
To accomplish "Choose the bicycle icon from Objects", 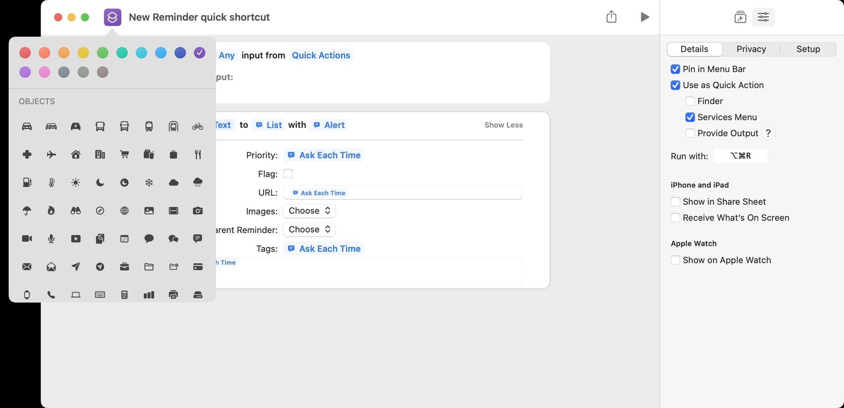I will (x=198, y=126).
